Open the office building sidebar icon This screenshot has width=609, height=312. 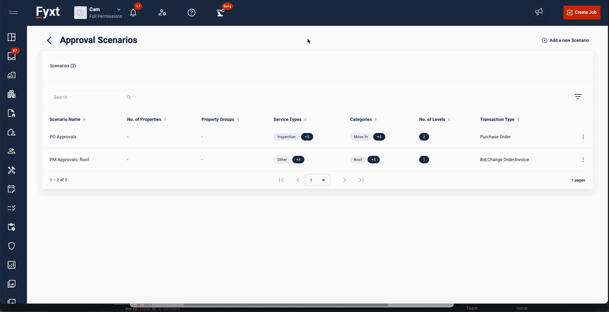point(12,94)
